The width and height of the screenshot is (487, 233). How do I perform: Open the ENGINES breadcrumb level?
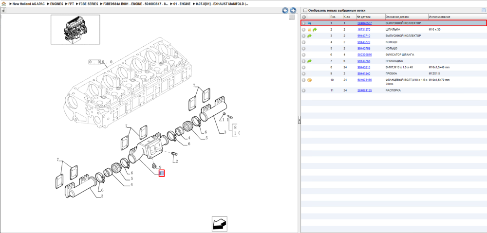click(56, 4)
